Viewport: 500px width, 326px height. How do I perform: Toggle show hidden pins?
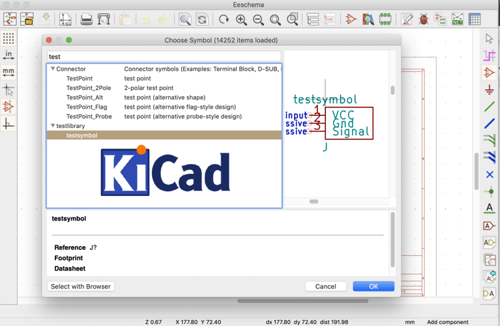point(8,107)
